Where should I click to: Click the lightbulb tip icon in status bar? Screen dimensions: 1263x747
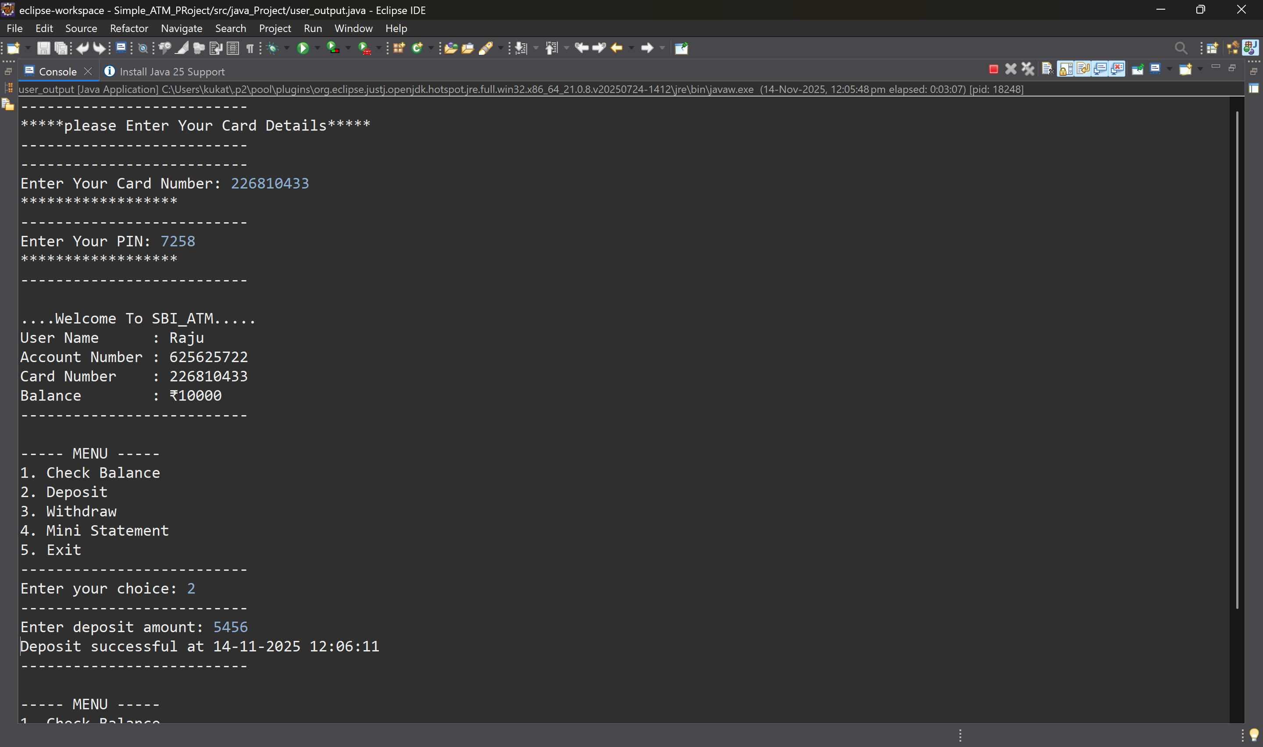click(1254, 736)
